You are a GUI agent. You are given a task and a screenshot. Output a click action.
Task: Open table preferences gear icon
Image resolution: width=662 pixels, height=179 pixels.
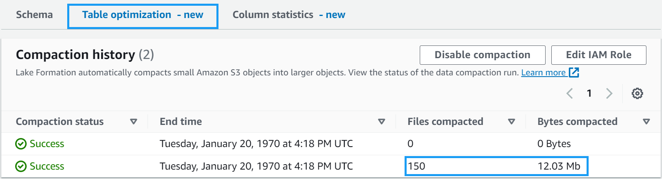(637, 93)
